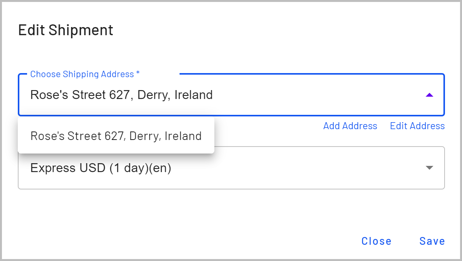Viewport: 462px width, 261px height.
Task: Collapse the shipping address purple arrow
Action: (429, 95)
